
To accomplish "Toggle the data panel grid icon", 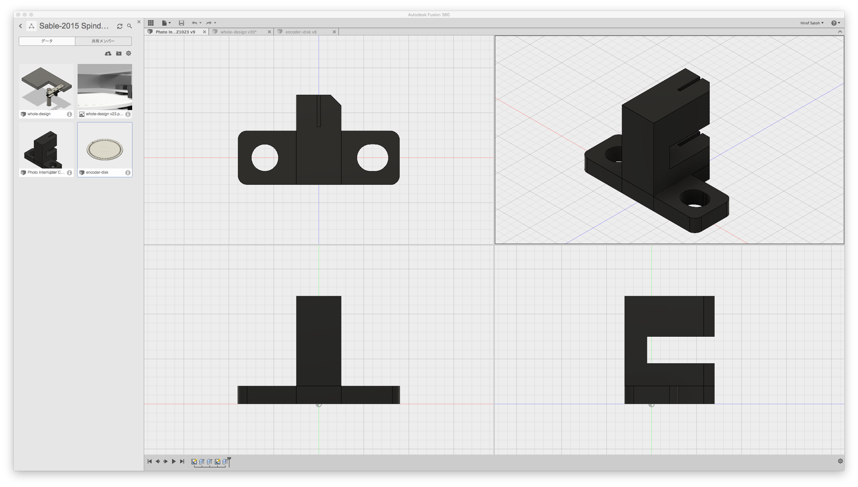I will pos(151,23).
